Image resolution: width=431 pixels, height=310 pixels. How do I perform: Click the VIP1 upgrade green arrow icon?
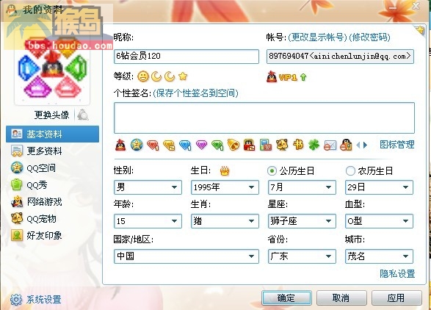click(303, 77)
